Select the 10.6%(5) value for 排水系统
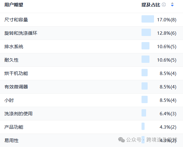 click(x=167, y=47)
